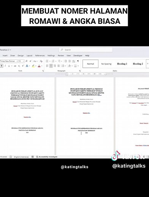Image resolution: width=149 pixels, height=197 pixels.
Task: Click the year 2023 on the second page
Action: [86, 133]
